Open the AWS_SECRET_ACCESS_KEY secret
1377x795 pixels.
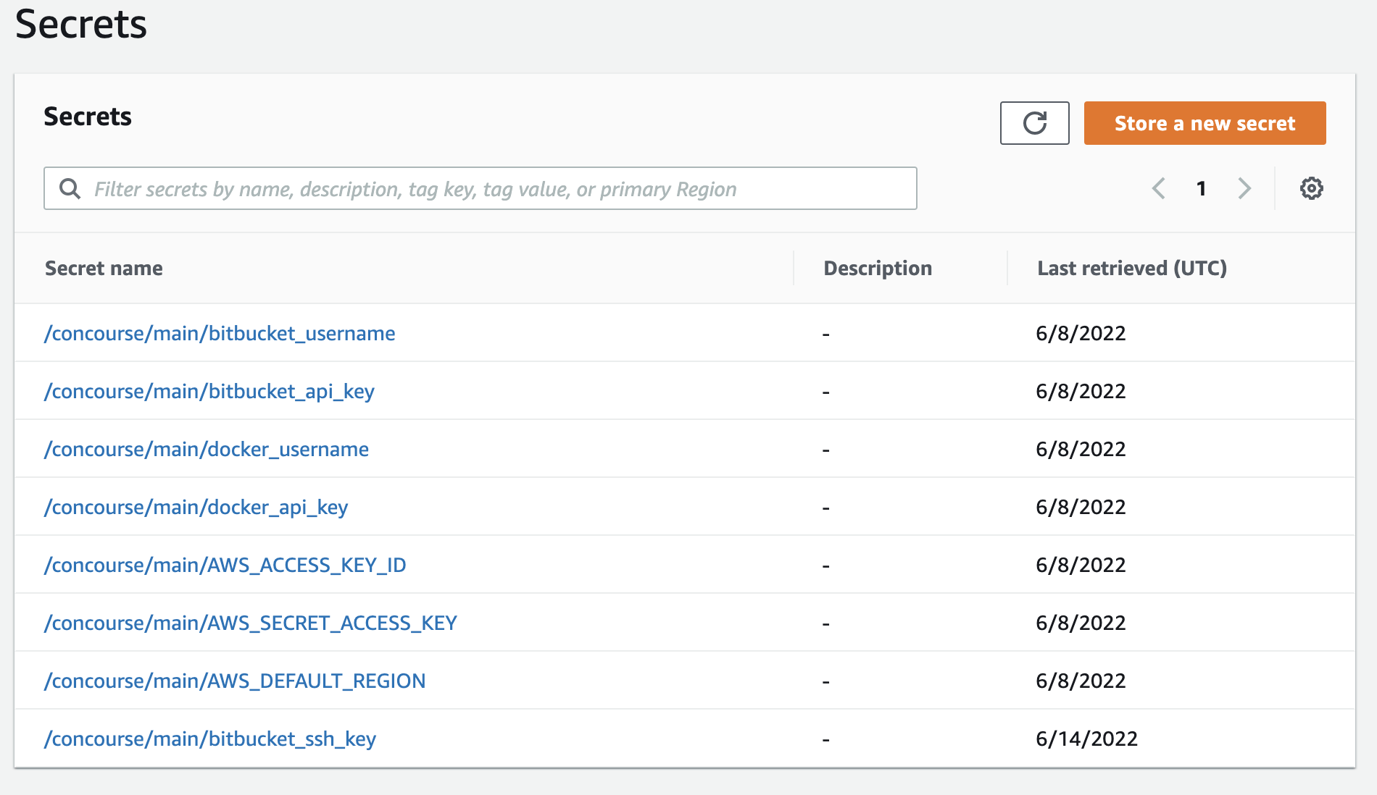251,623
